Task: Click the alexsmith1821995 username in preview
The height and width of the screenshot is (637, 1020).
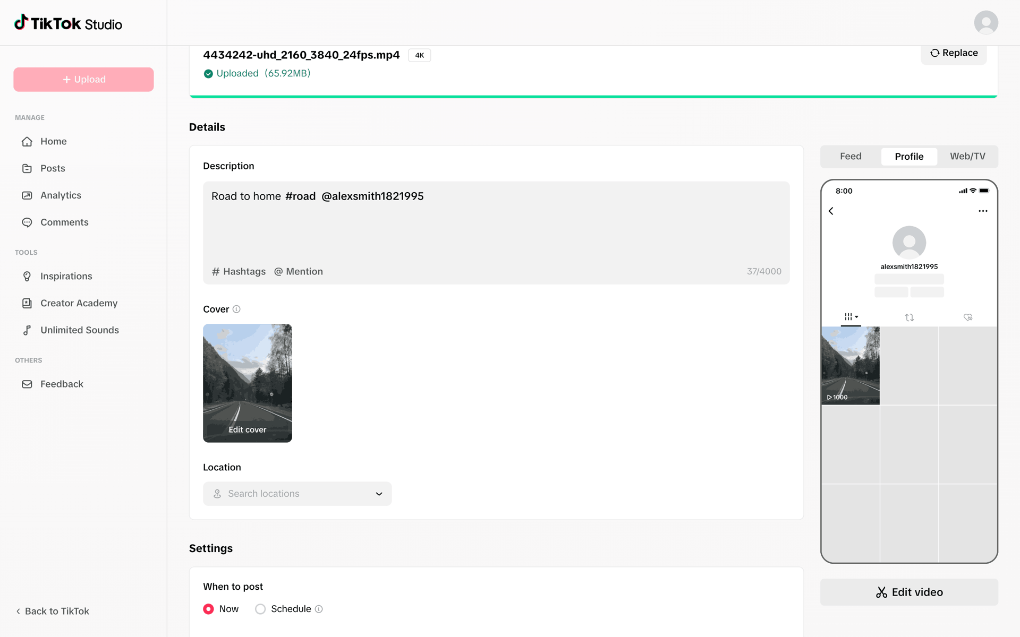Action: coord(909,267)
